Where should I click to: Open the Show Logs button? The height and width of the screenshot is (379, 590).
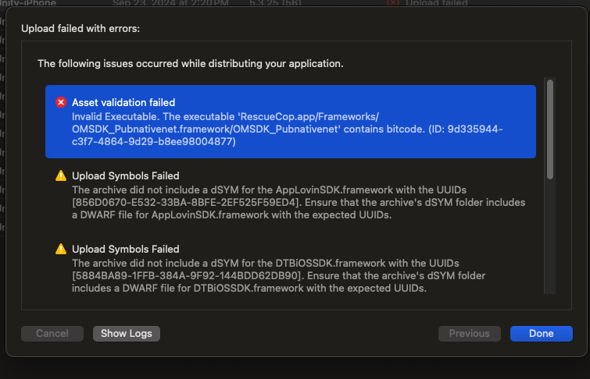pos(127,334)
